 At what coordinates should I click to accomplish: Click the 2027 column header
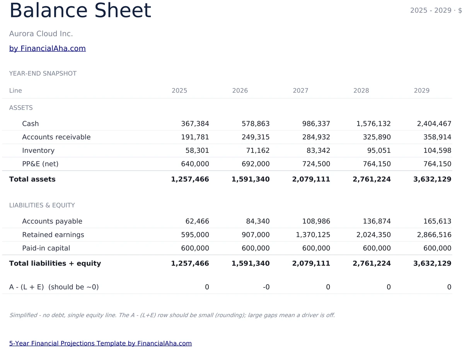(x=300, y=91)
